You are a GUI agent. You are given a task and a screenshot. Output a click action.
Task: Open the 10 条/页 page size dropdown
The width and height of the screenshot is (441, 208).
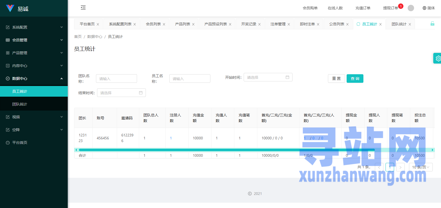[420, 167]
